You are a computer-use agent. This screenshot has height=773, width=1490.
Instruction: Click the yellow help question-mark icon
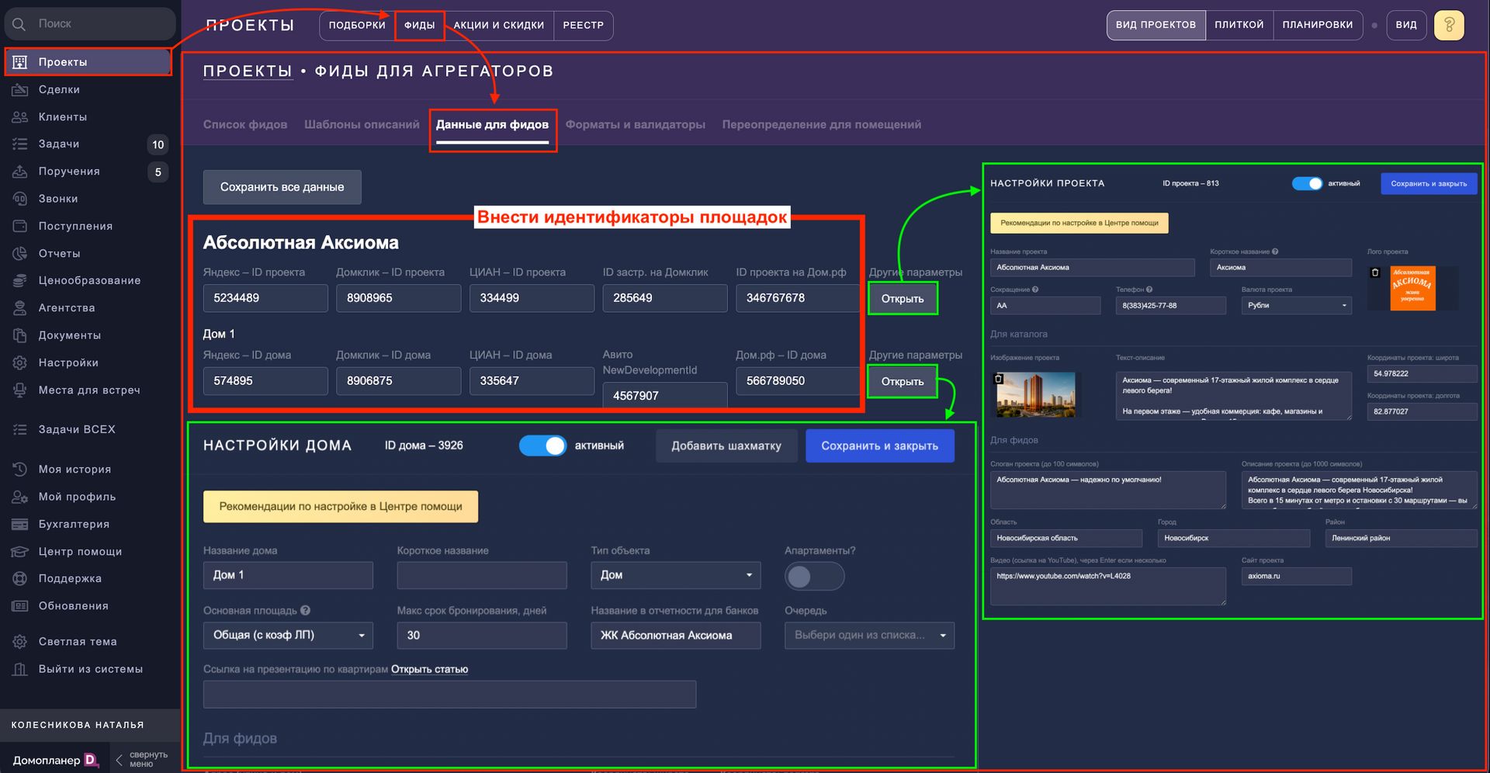1448,25
